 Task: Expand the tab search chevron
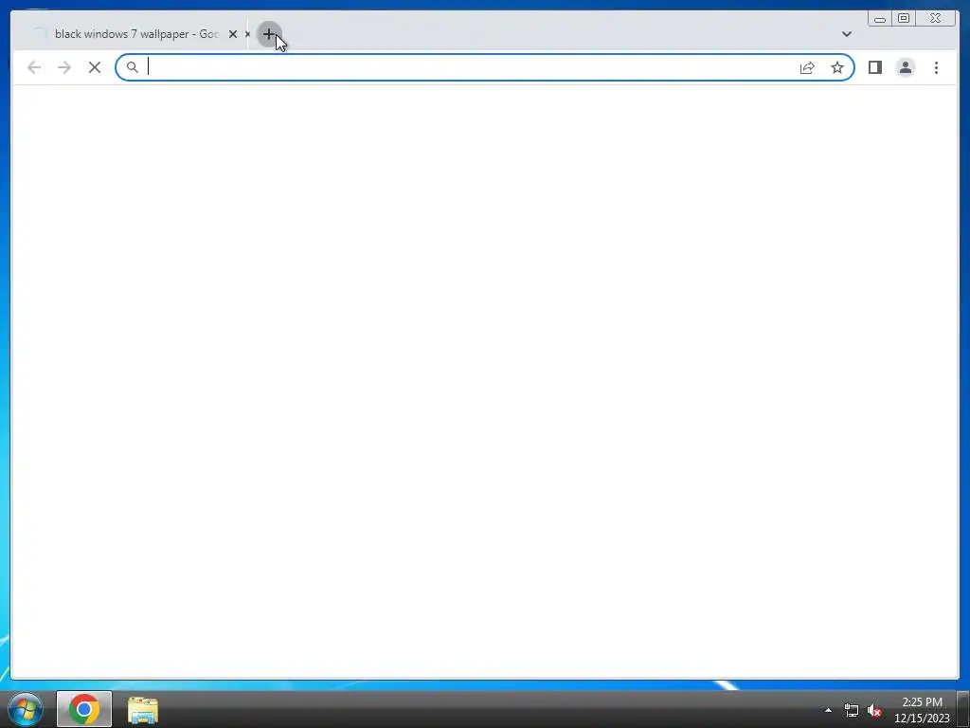846,34
